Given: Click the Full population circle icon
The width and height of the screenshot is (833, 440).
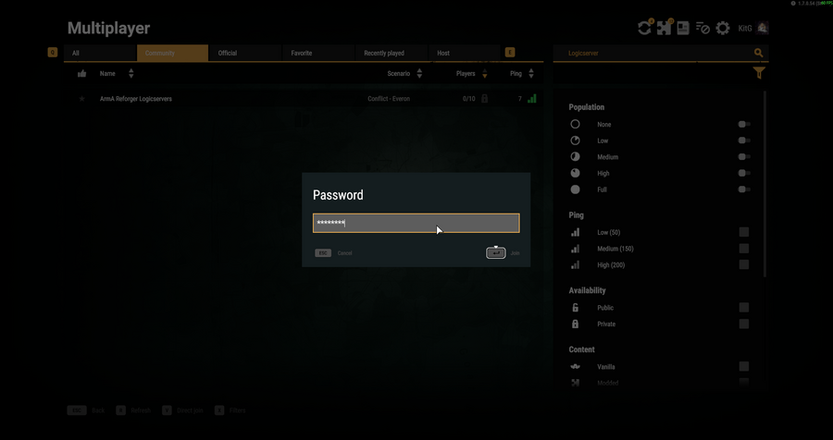Looking at the screenshot, I should (x=575, y=189).
